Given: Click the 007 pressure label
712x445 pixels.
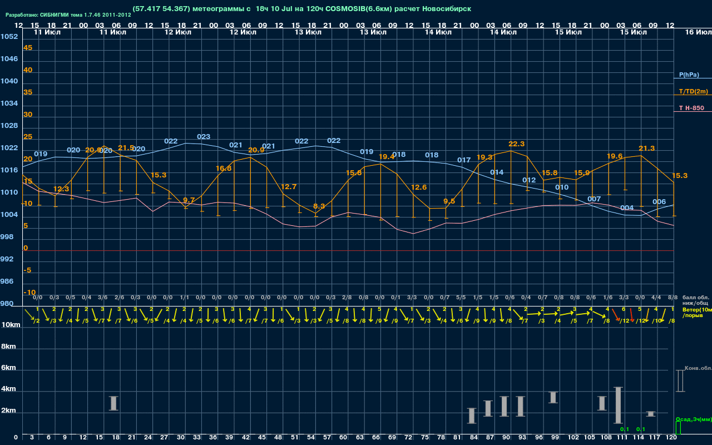Looking at the screenshot, I should [594, 199].
